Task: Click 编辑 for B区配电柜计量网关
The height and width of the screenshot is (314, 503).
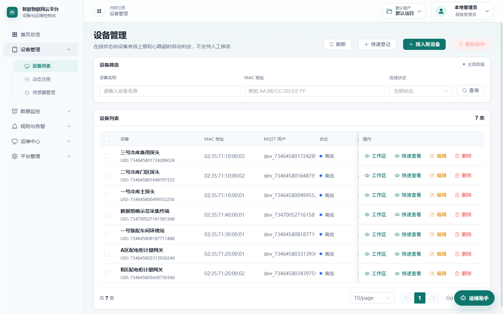Action: (438, 274)
